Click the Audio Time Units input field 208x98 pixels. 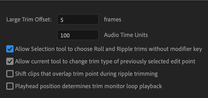click(x=78, y=35)
